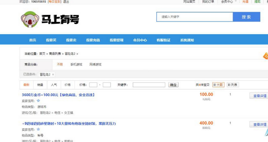
Task: Click seller credit star of +9奶锤奶妈 listing
Action: tap(38, 130)
